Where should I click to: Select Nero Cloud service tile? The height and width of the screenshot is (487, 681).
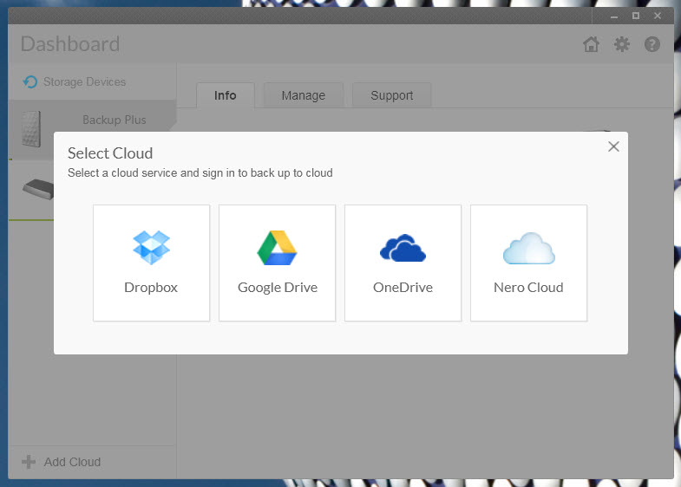[528, 263]
